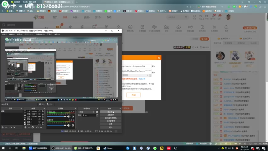Expand 直播回看 arrow in Douyu sidebar
This screenshot has height=151, width=268.
[252, 39]
